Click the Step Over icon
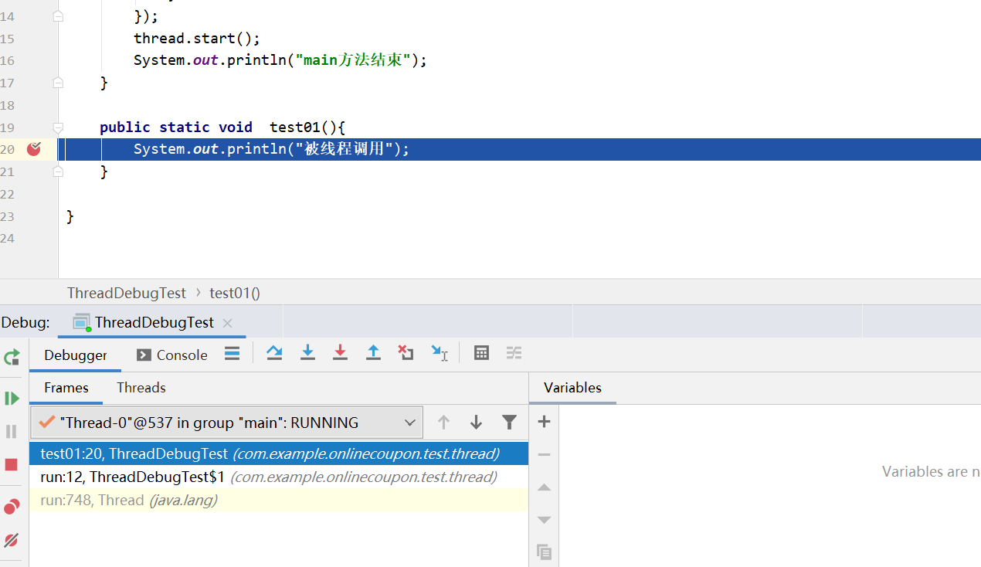 pyautogui.click(x=274, y=353)
